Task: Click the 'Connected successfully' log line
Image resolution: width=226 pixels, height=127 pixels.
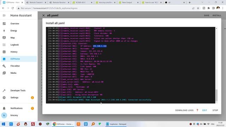Action: click(x=100, y=100)
